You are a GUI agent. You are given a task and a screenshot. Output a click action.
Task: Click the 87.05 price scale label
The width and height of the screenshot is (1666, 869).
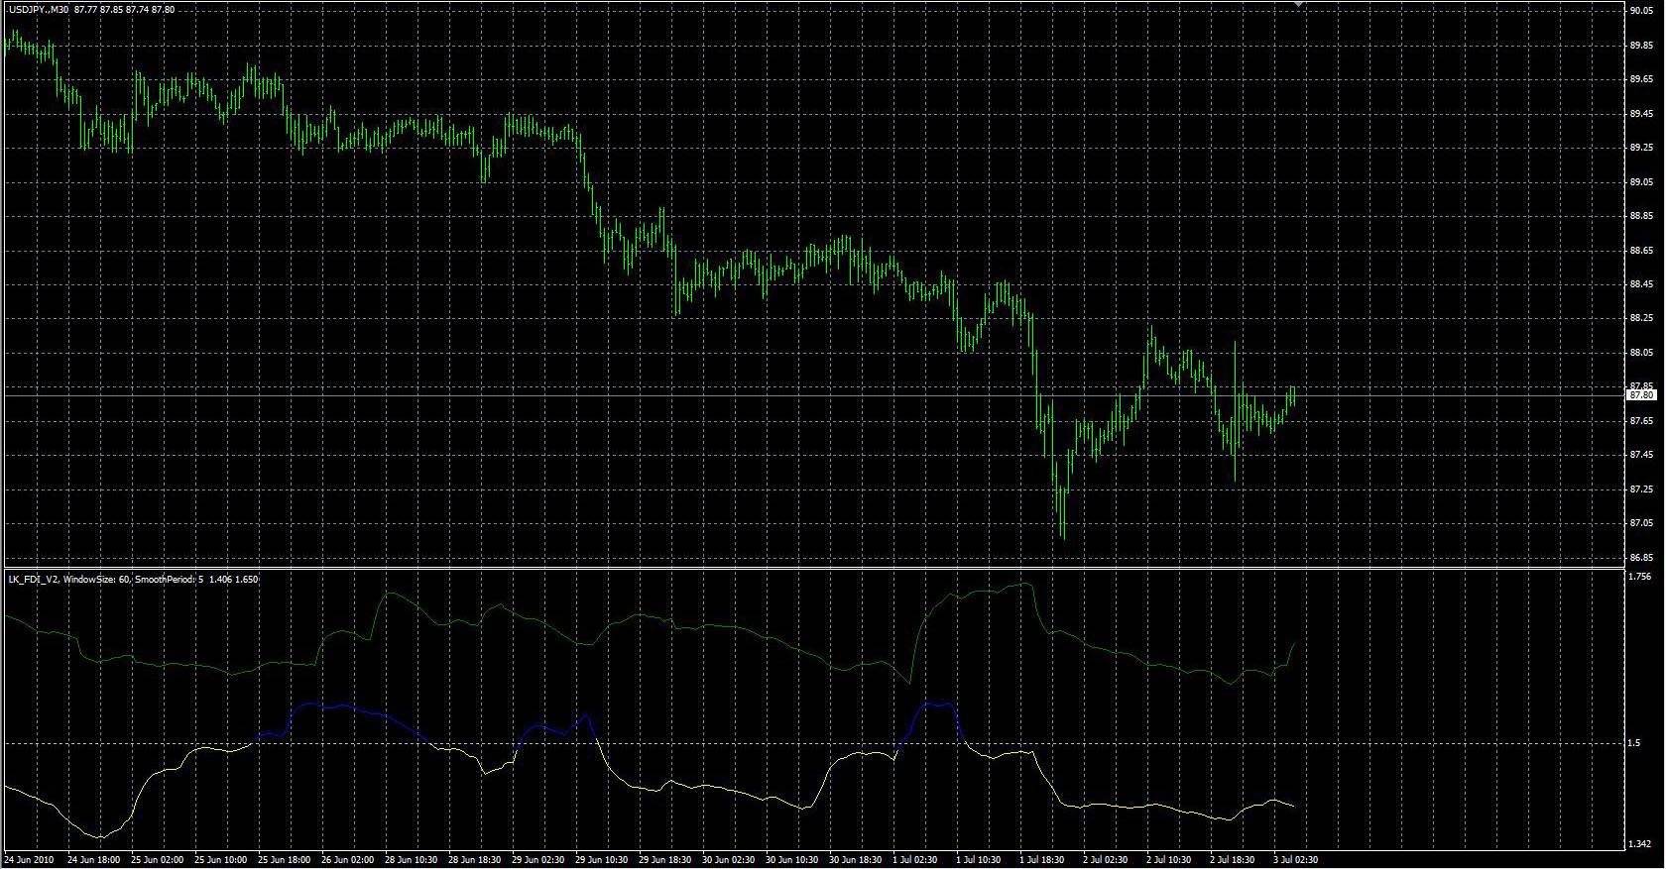tap(1641, 523)
